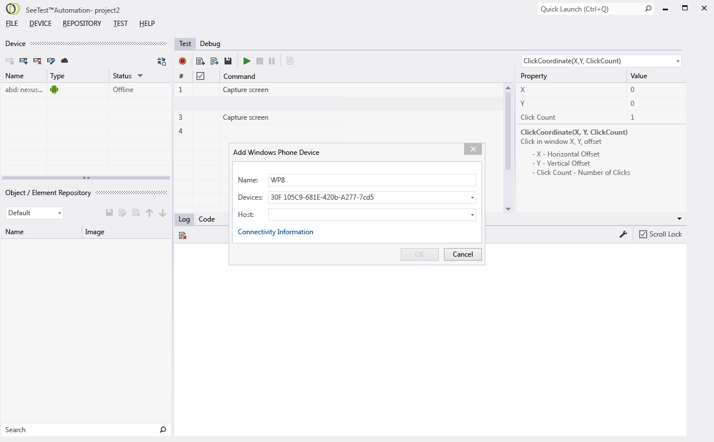This screenshot has height=442, width=714.
Task: Click the search magnifier in repository Search box
Action: [163, 429]
